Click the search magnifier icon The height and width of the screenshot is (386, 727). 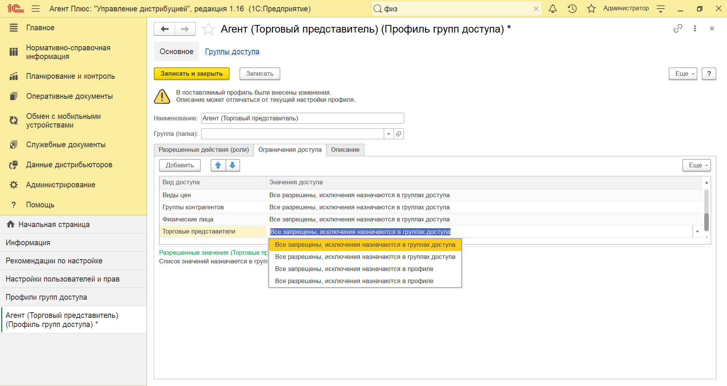[x=377, y=9]
